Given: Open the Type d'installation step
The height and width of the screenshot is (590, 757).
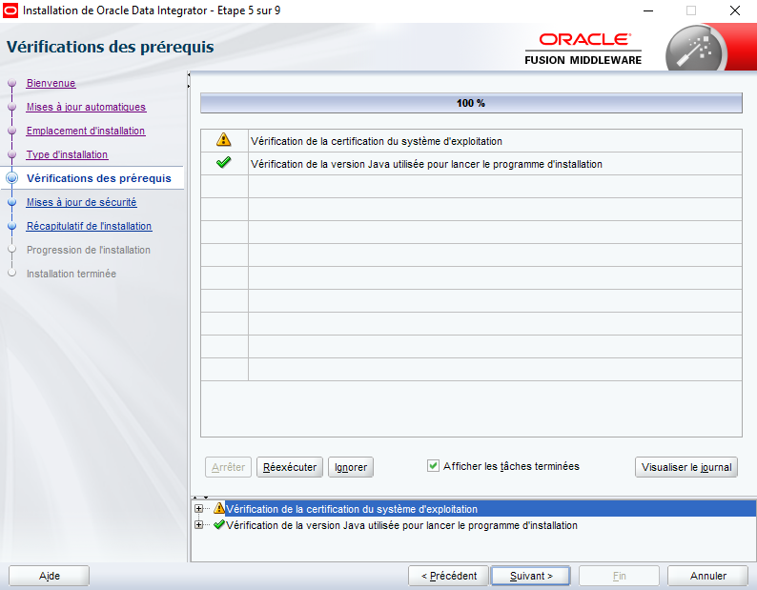Looking at the screenshot, I should pyautogui.click(x=67, y=154).
